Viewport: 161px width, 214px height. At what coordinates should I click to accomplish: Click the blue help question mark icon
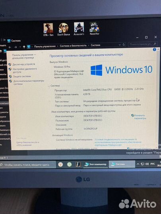tap(154, 50)
